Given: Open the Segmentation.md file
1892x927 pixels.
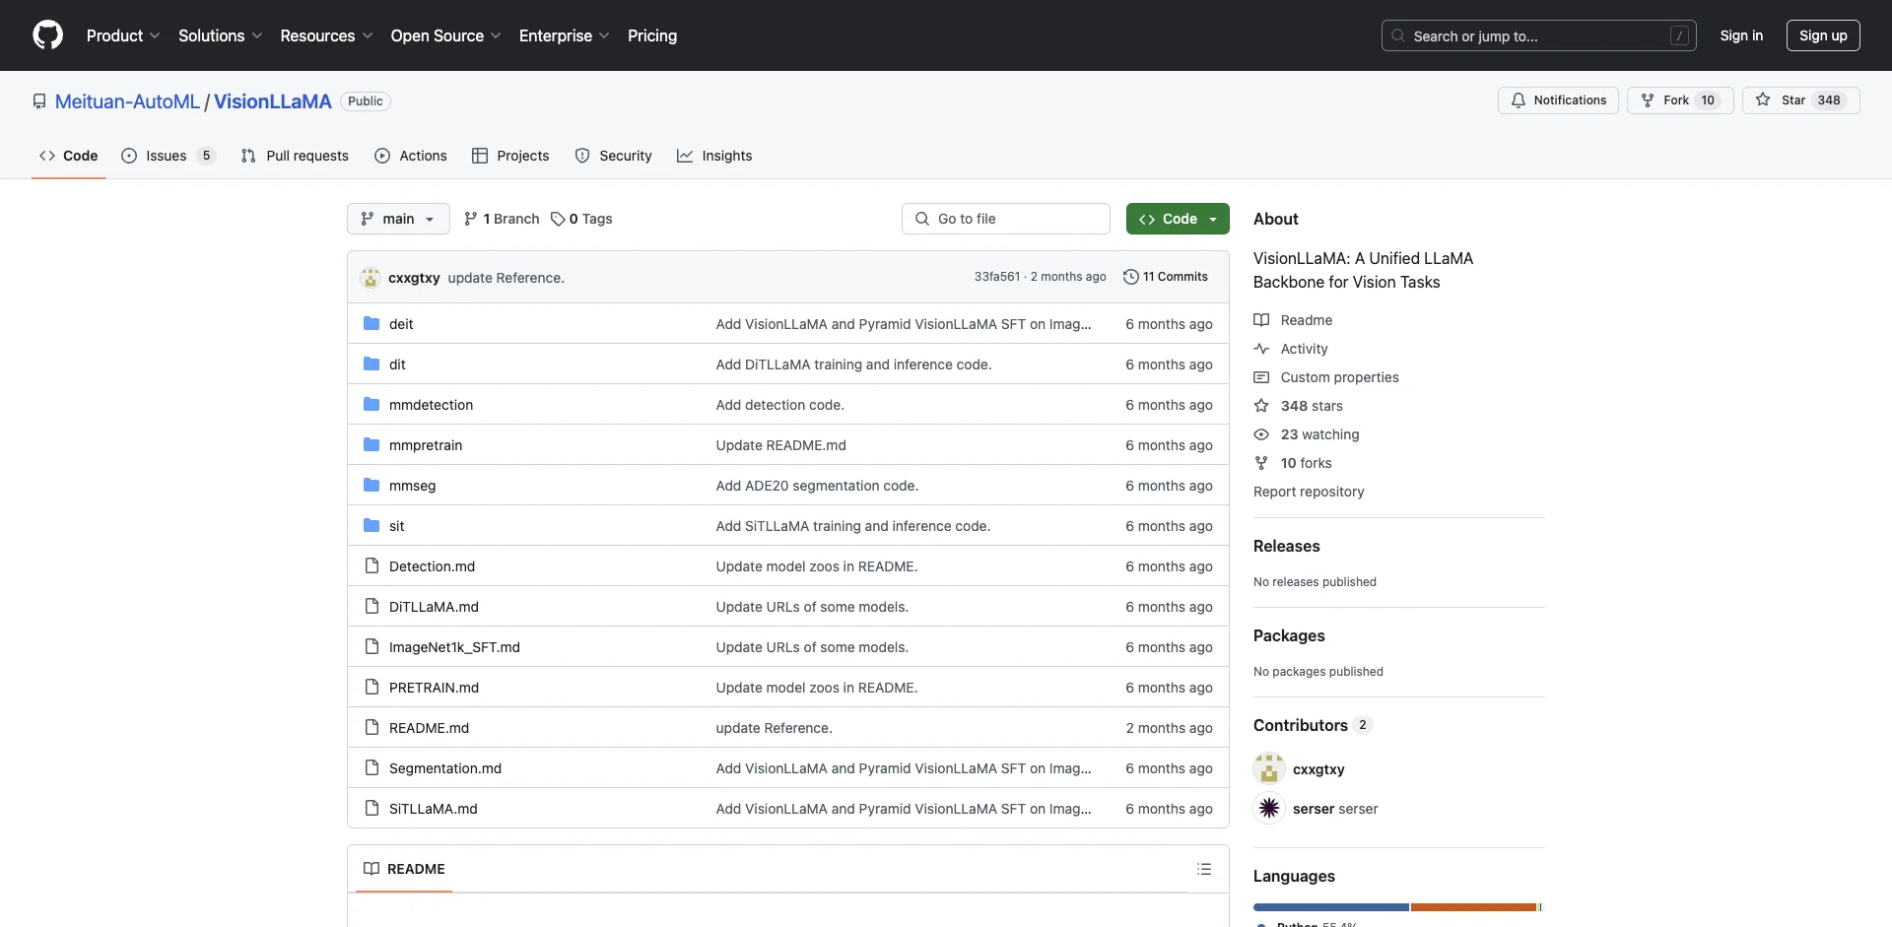Looking at the screenshot, I should tap(445, 768).
